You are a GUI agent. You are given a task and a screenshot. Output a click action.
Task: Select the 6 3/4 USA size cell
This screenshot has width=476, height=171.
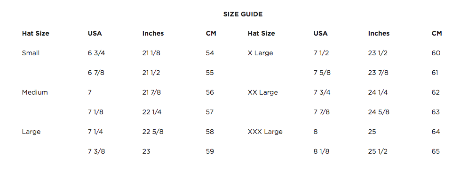click(x=96, y=53)
